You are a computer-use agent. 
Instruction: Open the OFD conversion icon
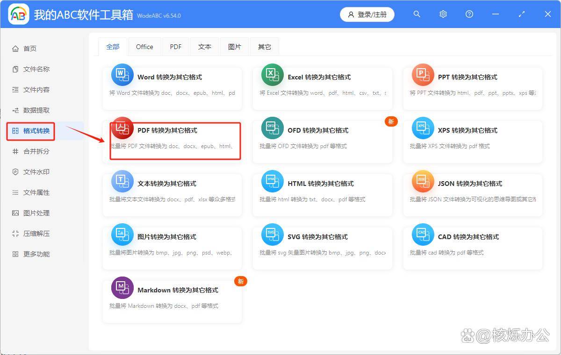(x=273, y=128)
